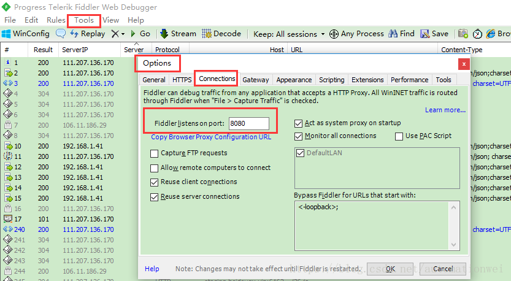Sort by the Protocol column header
Viewport: 511px width, 281px height.
[x=170, y=50]
